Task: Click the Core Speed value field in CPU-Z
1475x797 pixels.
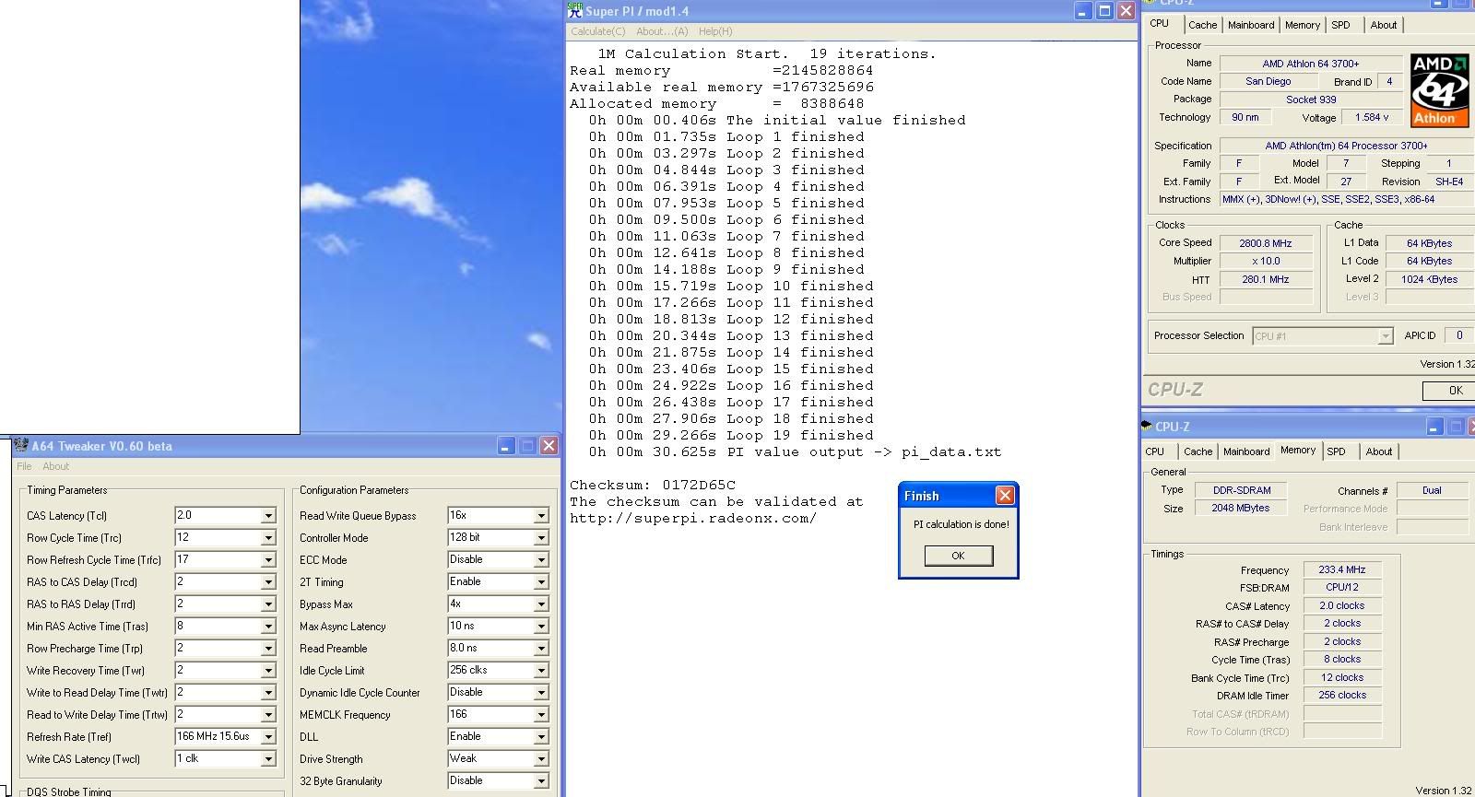Action: [1266, 243]
